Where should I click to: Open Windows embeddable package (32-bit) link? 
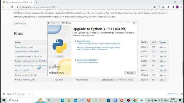(x=31, y=61)
